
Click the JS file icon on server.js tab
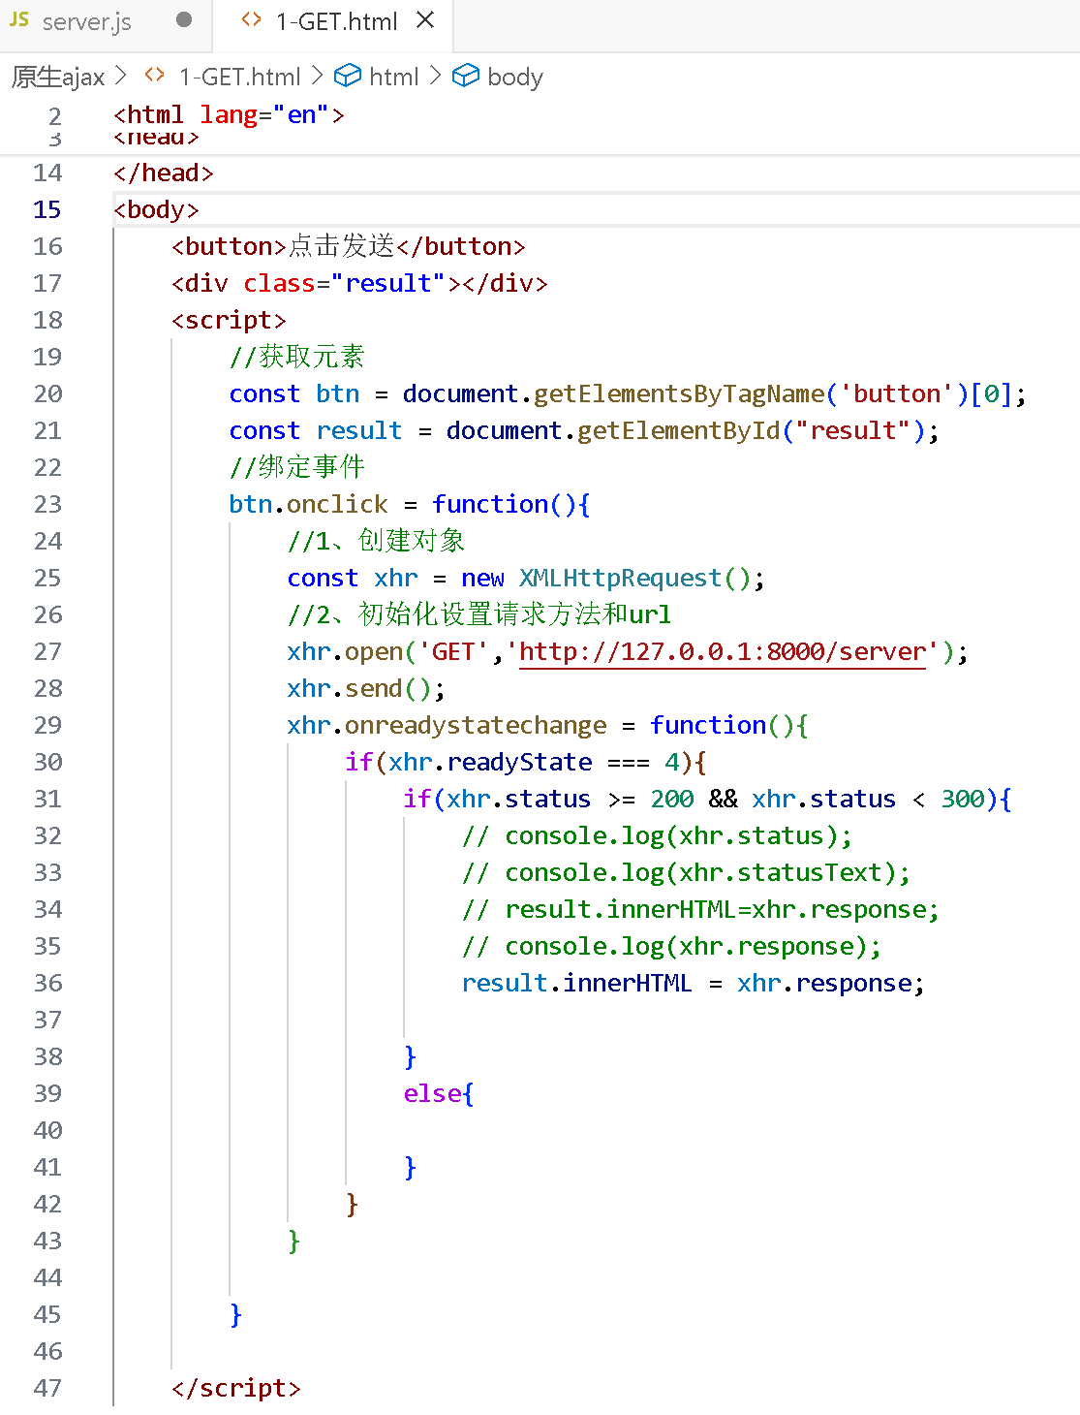19,19
